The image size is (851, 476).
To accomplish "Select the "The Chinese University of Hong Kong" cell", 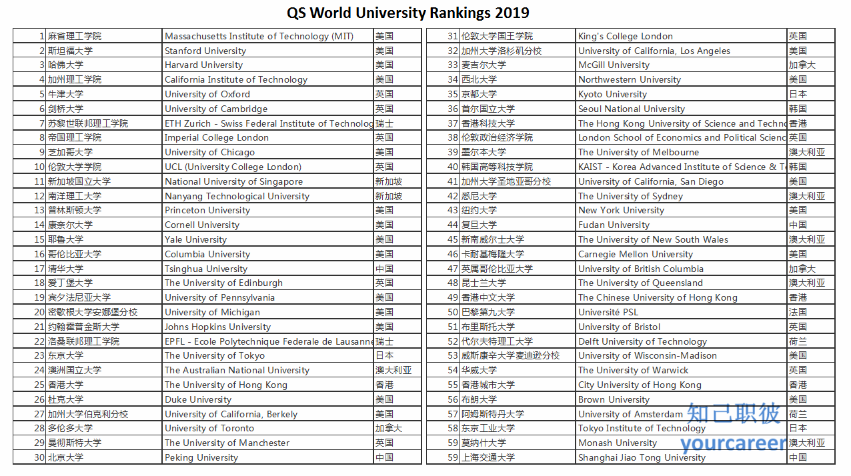I will coord(682,297).
